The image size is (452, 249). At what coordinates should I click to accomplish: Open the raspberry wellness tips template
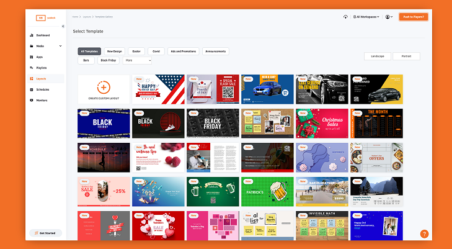click(158, 158)
